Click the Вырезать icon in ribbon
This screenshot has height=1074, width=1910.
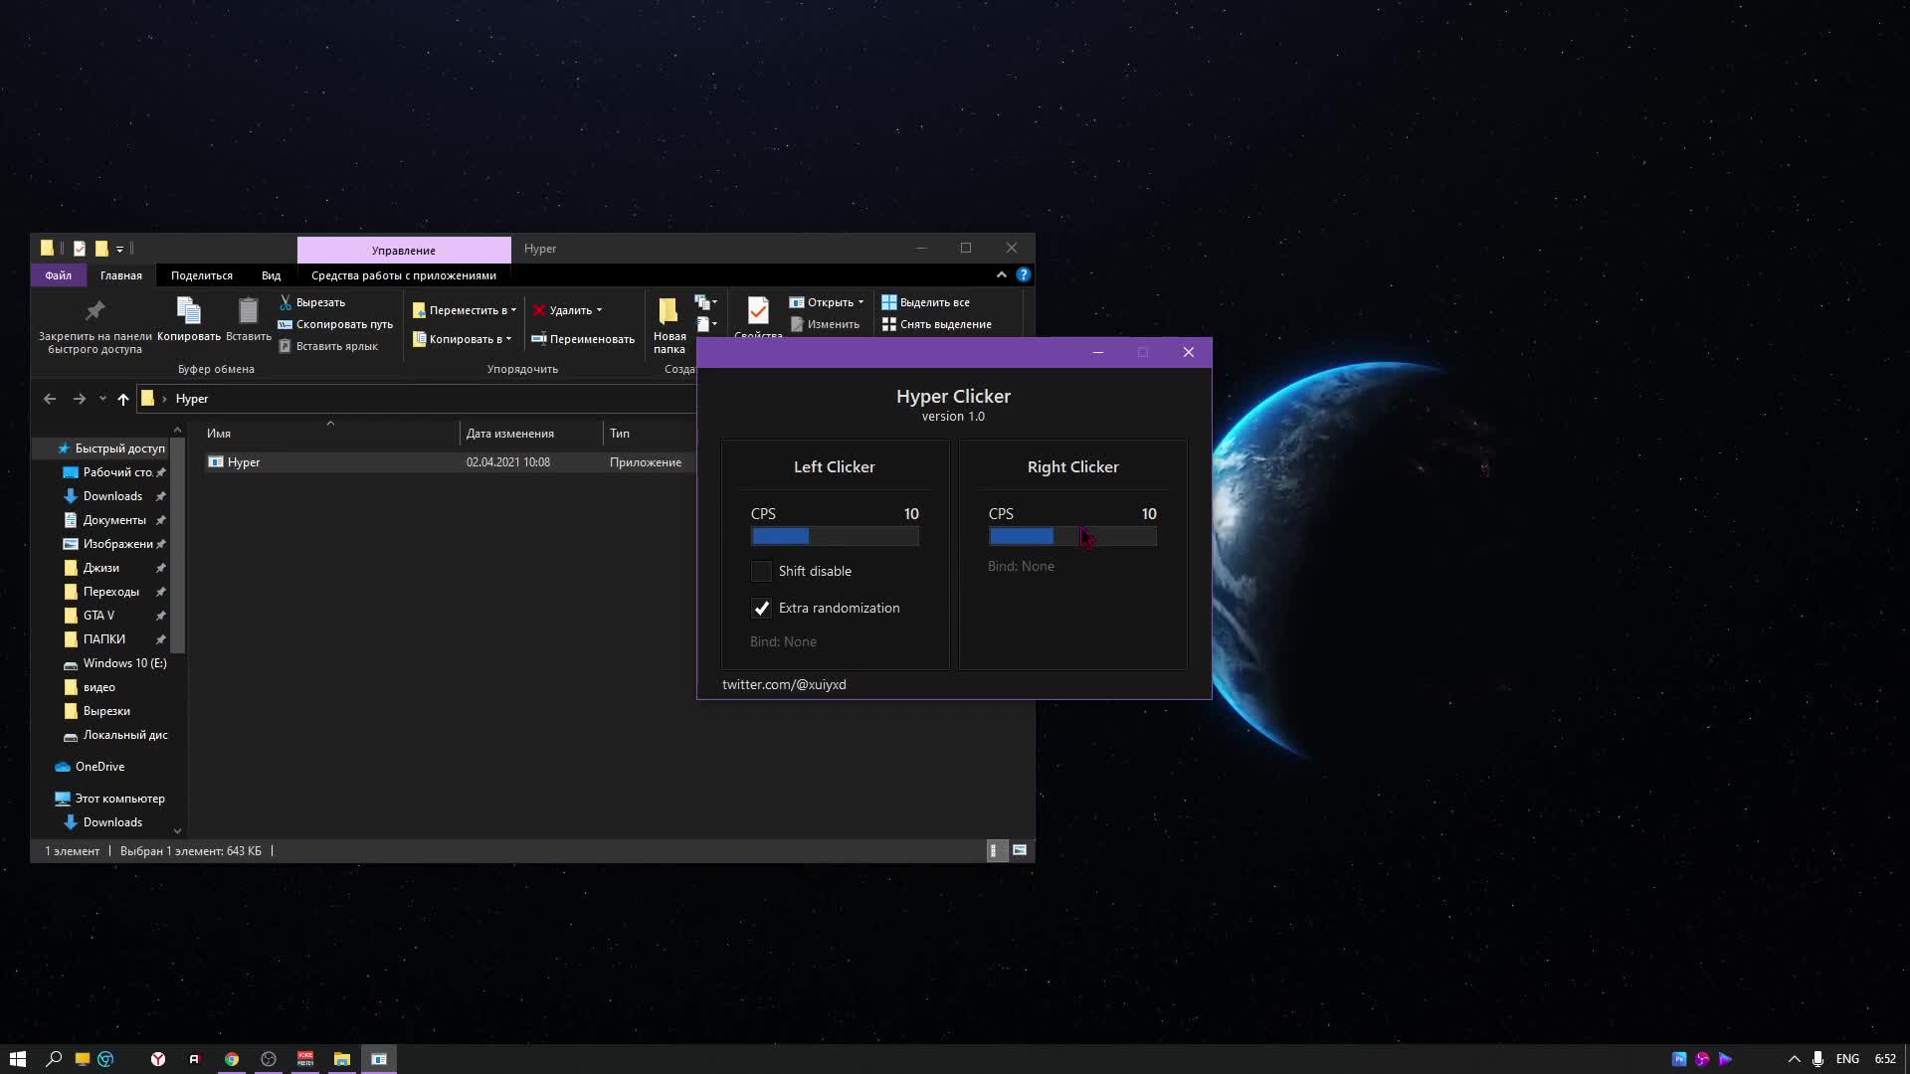(x=285, y=301)
